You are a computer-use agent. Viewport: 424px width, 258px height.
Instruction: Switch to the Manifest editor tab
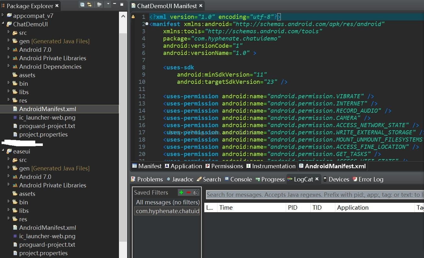147,166
